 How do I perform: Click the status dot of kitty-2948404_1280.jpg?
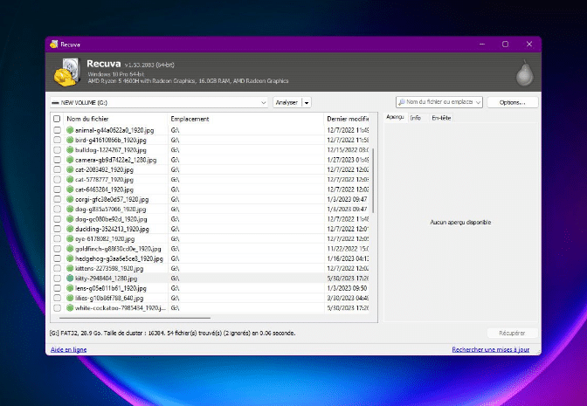click(x=70, y=278)
